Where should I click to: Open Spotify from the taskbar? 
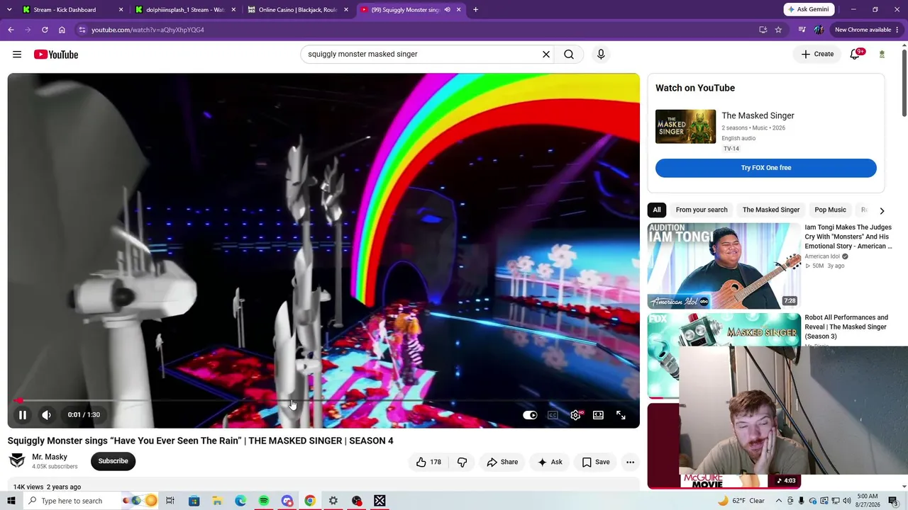point(264,501)
